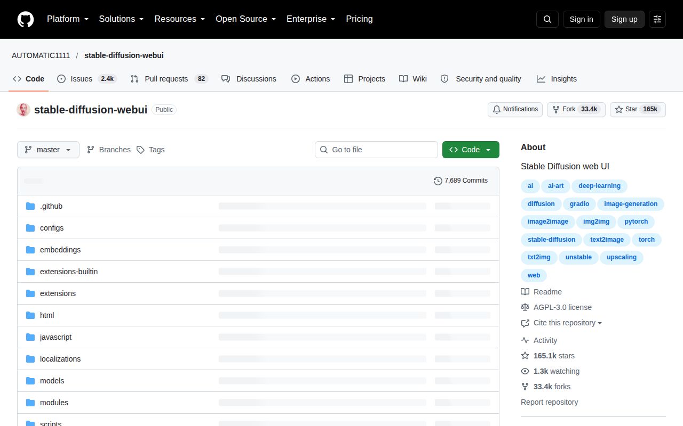Open the Platform dropdown menu
683x426 pixels.
tap(67, 19)
